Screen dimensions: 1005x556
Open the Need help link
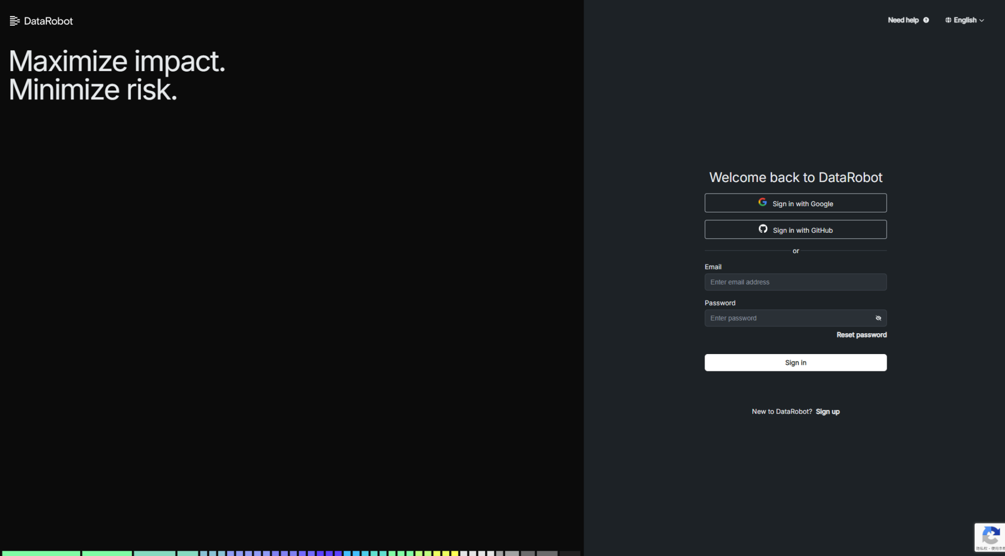point(903,20)
